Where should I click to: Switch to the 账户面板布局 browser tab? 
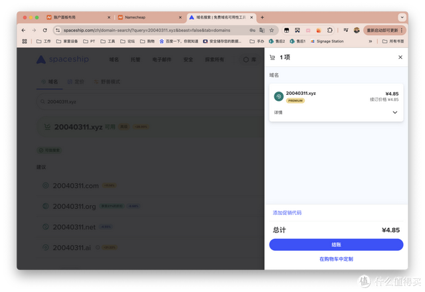(x=78, y=17)
